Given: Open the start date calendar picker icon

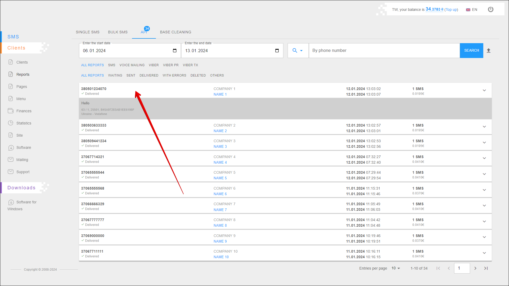Looking at the screenshot, I should click(x=174, y=51).
